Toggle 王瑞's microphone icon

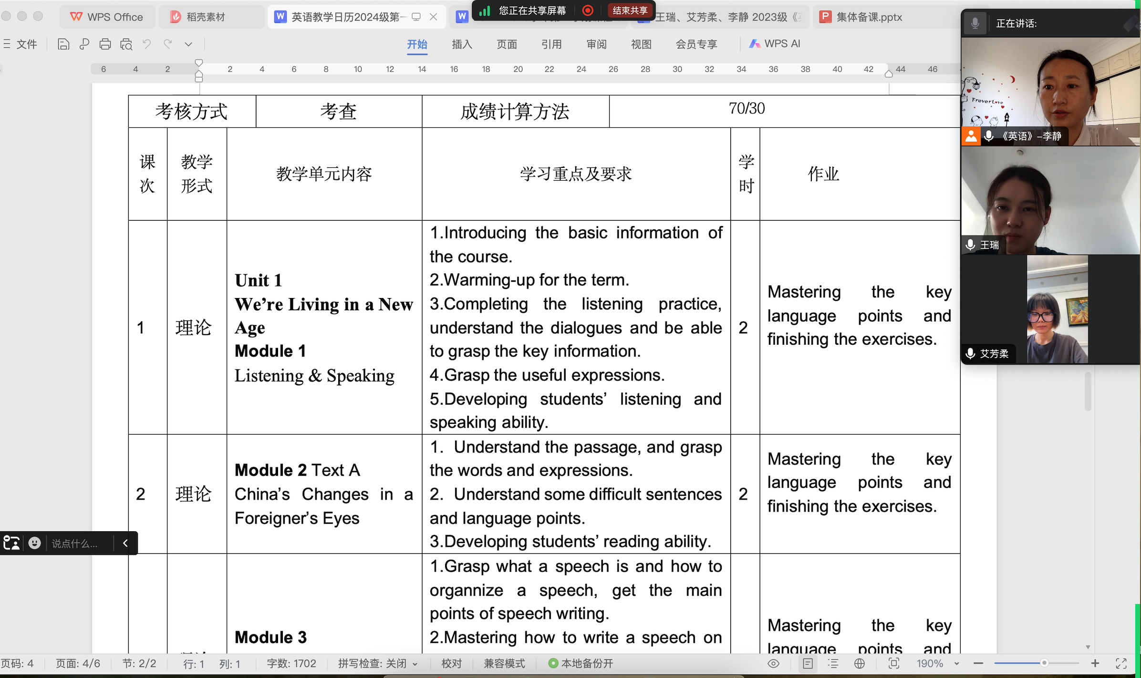pos(970,245)
